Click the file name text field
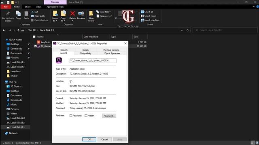The width and height of the screenshot is (259, 145). pyautogui.click(x=93, y=61)
